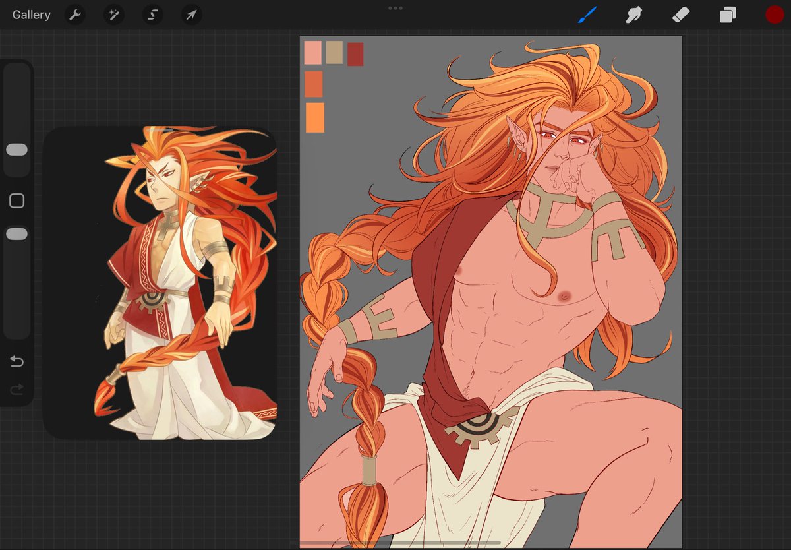Select the Selection S-shaped tool

tap(152, 15)
